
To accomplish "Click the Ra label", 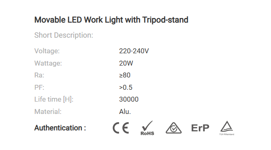I will (x=39, y=75).
